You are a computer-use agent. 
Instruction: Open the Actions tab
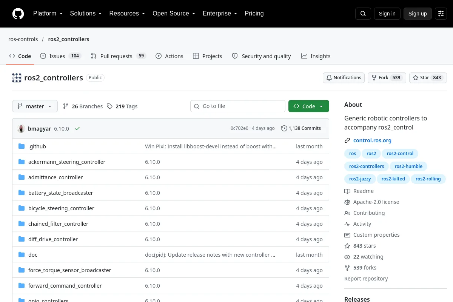click(x=169, y=56)
